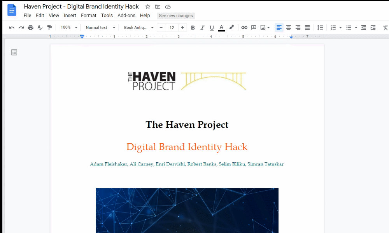Open the View menu
Viewport: 389px width, 233px height.
[x=54, y=16]
